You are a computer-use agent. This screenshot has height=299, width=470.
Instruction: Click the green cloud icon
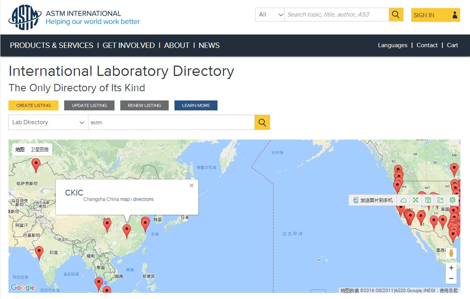tap(404, 200)
